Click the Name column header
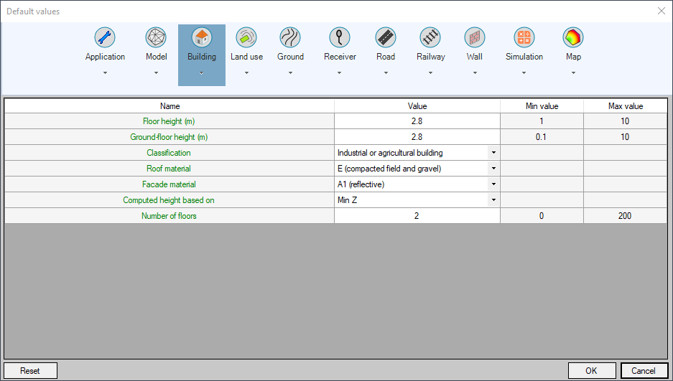The width and height of the screenshot is (673, 381). tap(169, 106)
